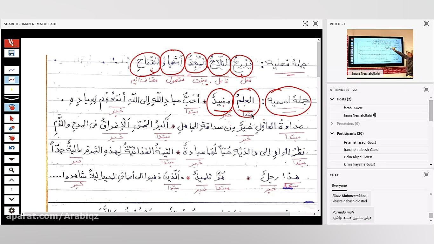Click the chat scrollbar down arrow
The width and height of the screenshot is (434, 244).
(x=431, y=221)
